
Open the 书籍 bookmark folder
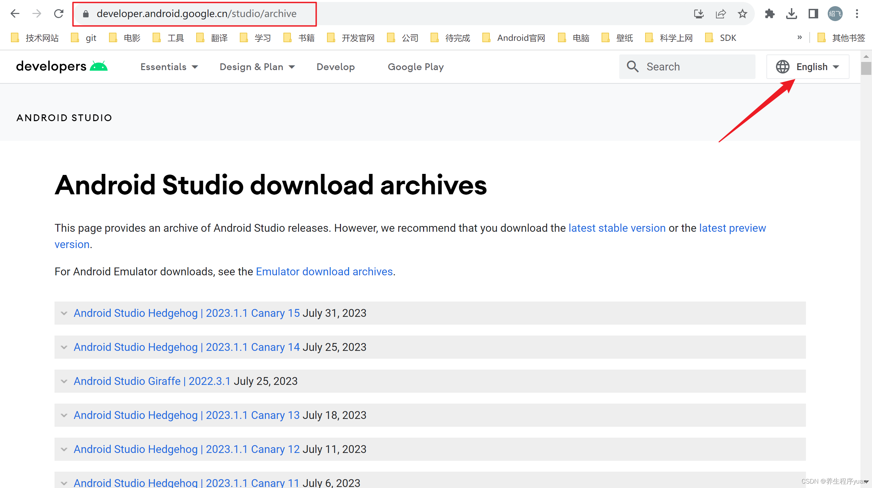(x=299, y=38)
